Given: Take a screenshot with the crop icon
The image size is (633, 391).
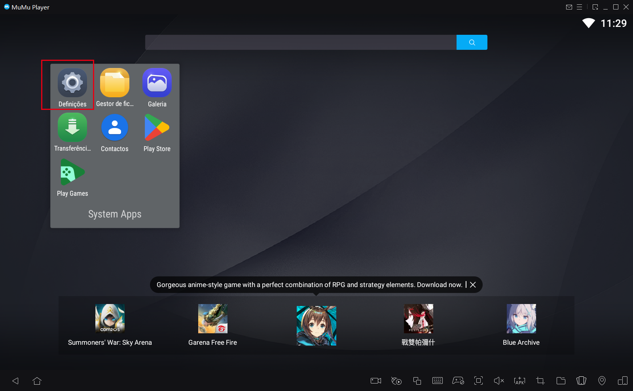Looking at the screenshot, I should (540, 381).
